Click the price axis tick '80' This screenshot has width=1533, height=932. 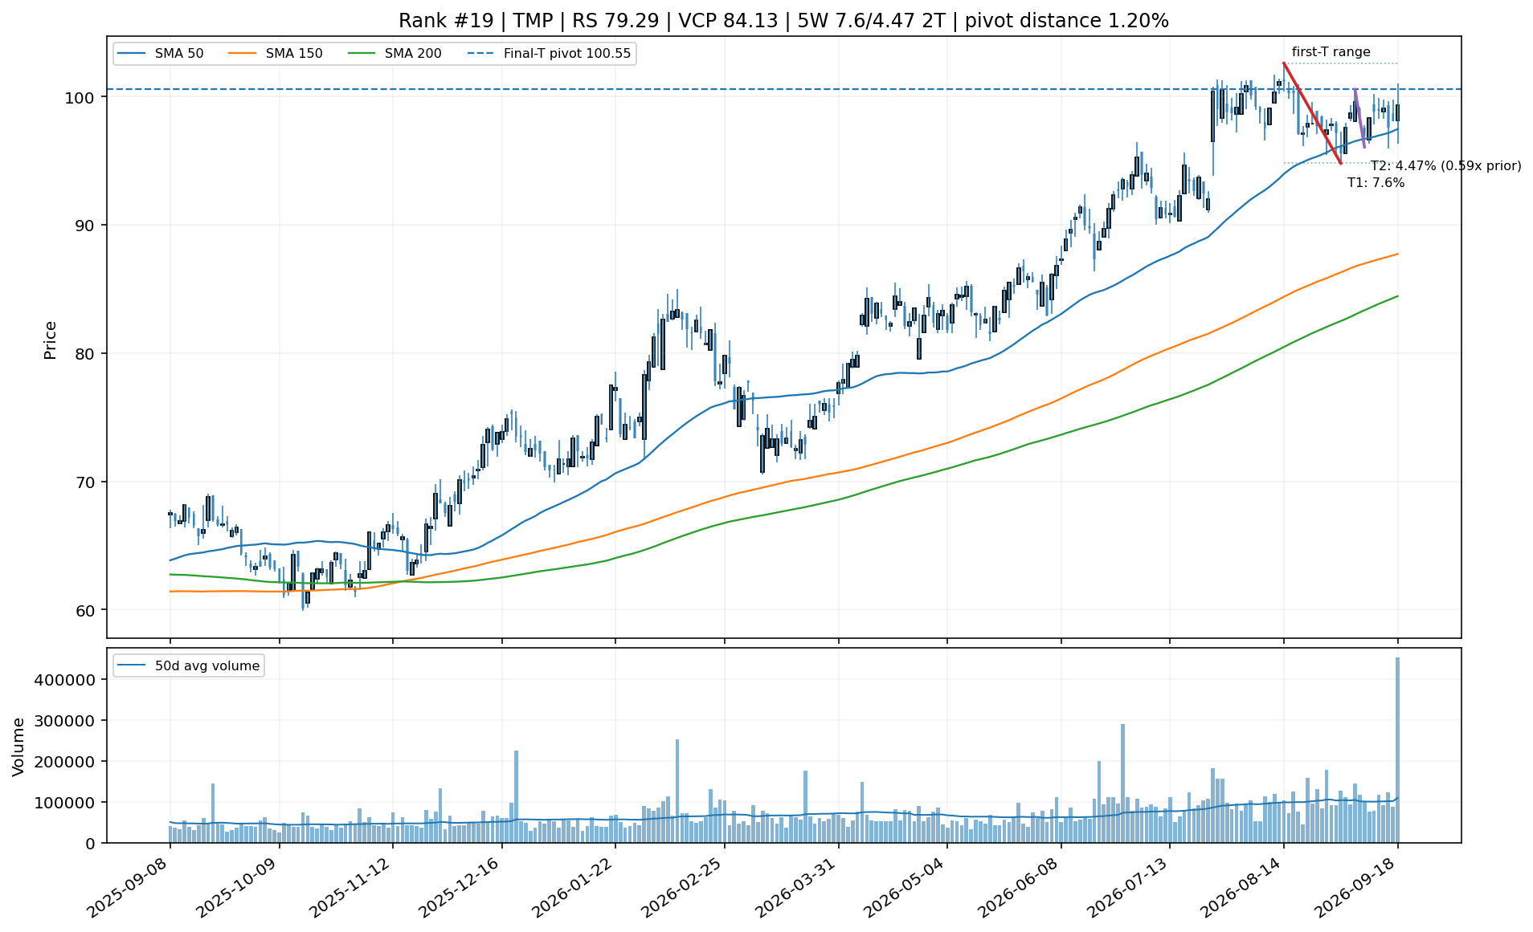86,354
